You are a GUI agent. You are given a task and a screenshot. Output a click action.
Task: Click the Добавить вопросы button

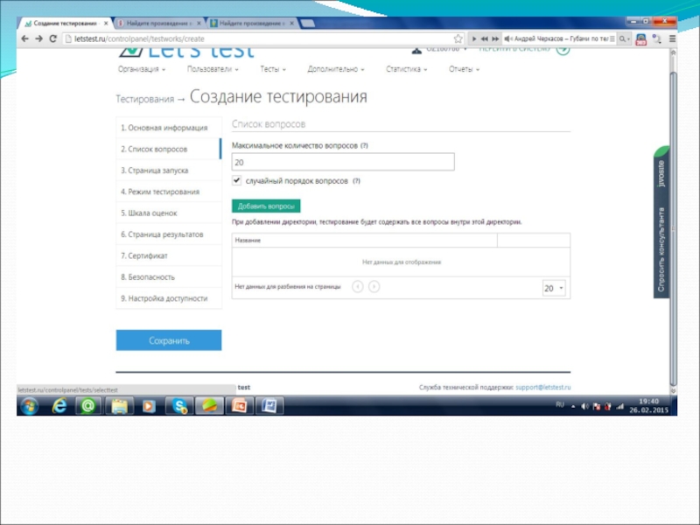(x=266, y=206)
